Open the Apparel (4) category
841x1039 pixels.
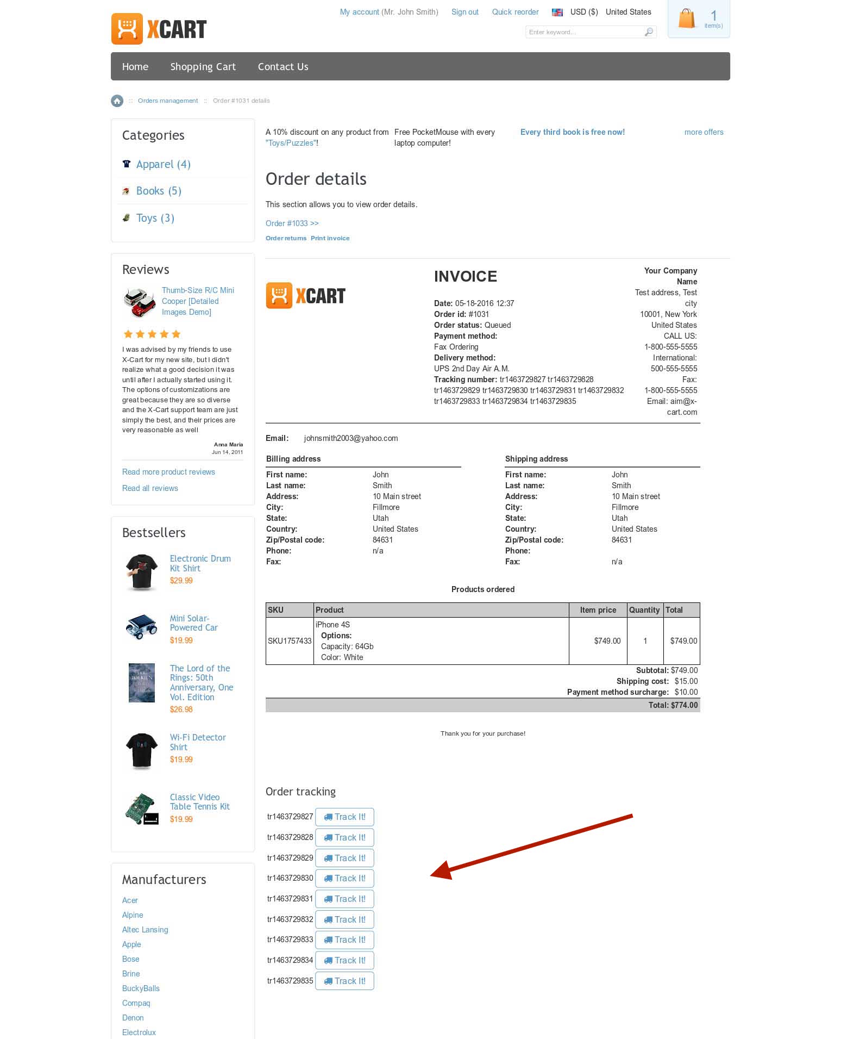pyautogui.click(x=164, y=164)
